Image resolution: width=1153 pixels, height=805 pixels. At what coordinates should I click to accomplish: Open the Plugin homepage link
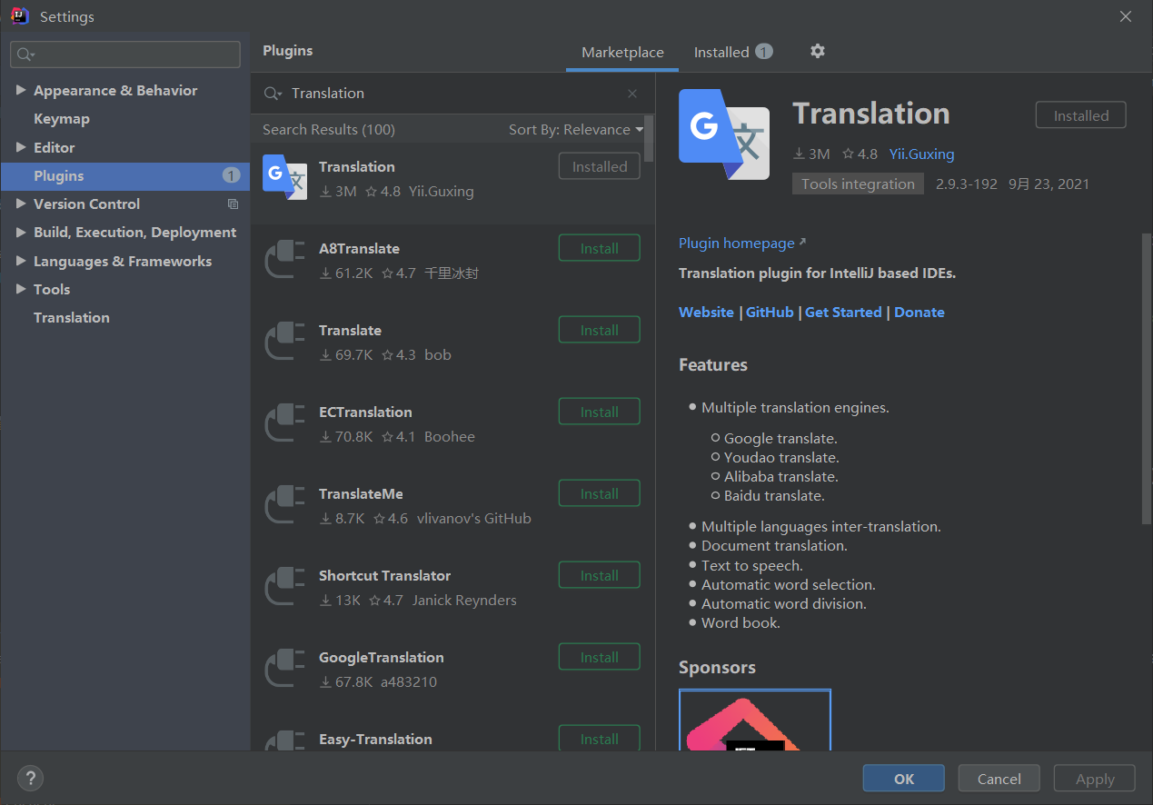coord(736,243)
